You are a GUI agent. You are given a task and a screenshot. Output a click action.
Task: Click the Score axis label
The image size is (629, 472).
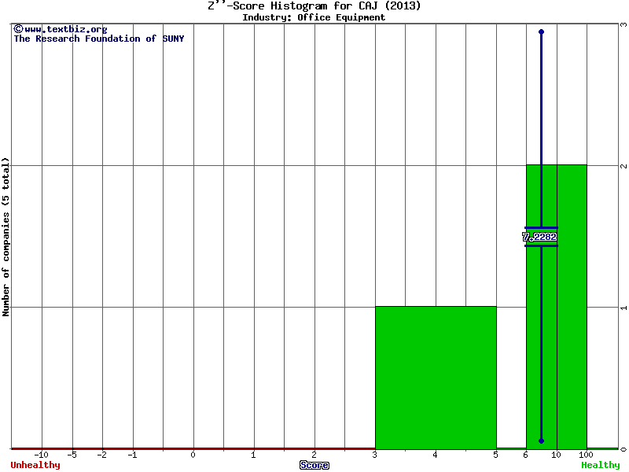(x=314, y=465)
